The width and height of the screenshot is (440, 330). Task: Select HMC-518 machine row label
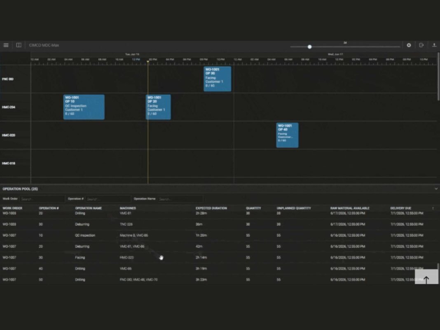coord(9,163)
